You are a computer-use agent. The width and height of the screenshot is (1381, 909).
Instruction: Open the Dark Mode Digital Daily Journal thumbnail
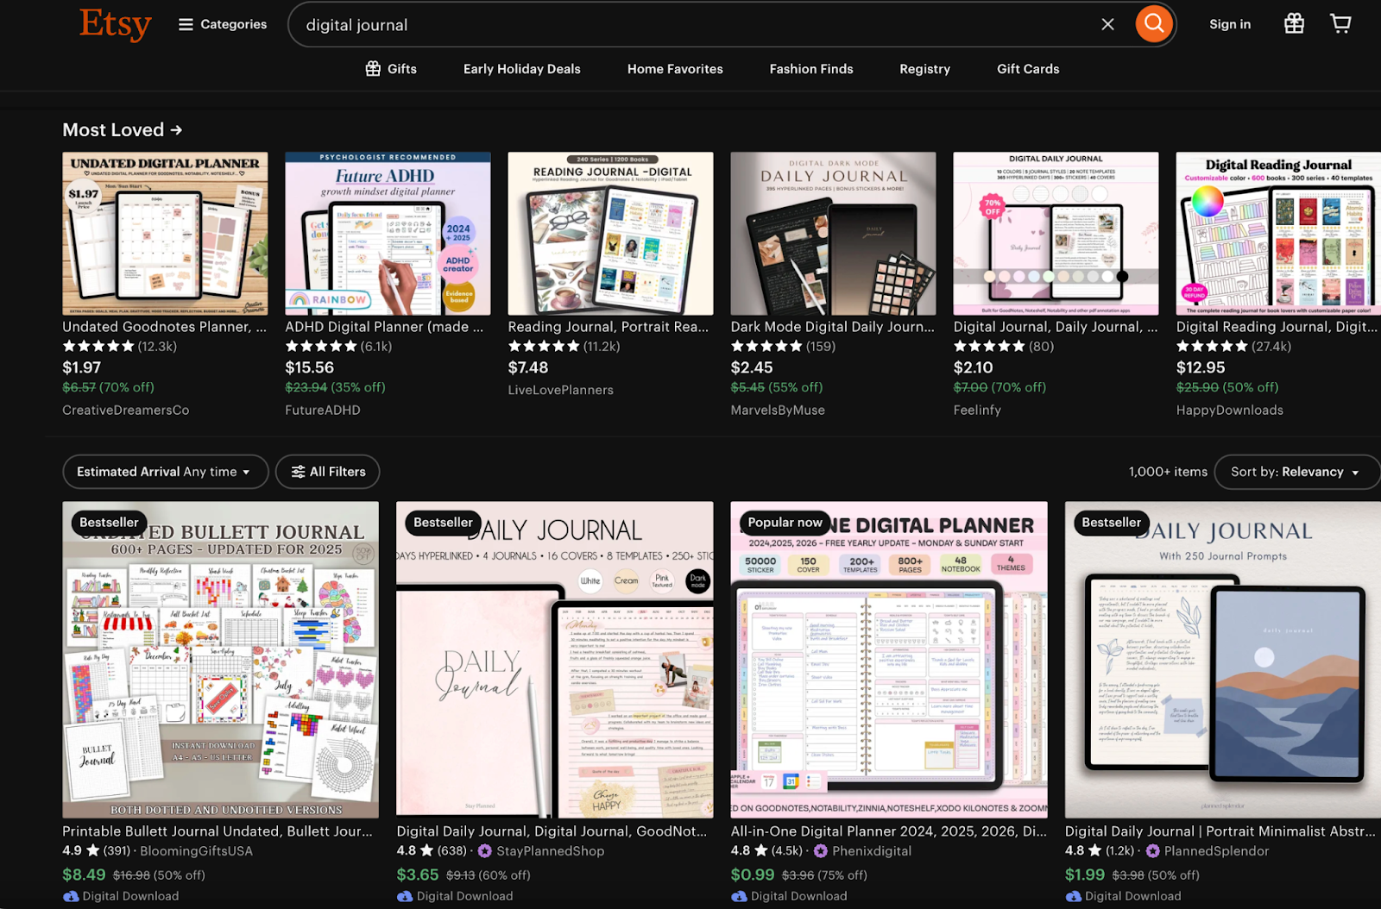point(832,233)
